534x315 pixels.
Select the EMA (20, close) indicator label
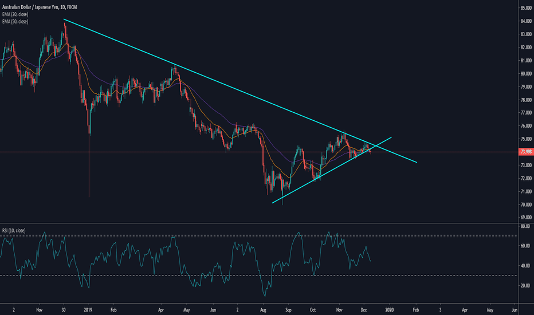pyautogui.click(x=15, y=14)
